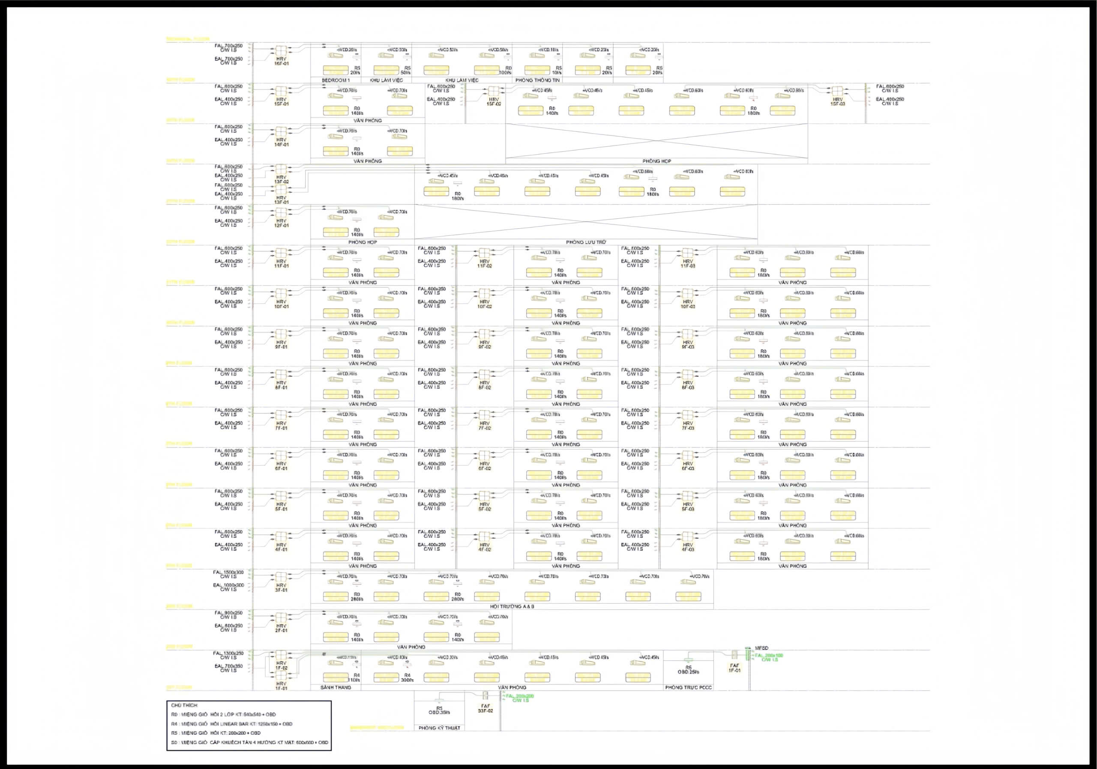Click the HRV 11F-02 unit symbol
This screenshot has width=1097, height=769.
point(485,253)
